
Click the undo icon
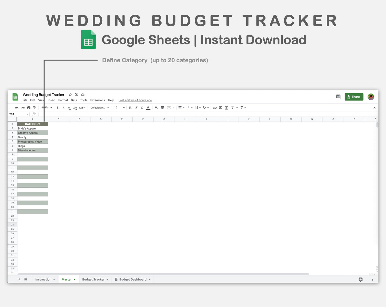(17, 108)
